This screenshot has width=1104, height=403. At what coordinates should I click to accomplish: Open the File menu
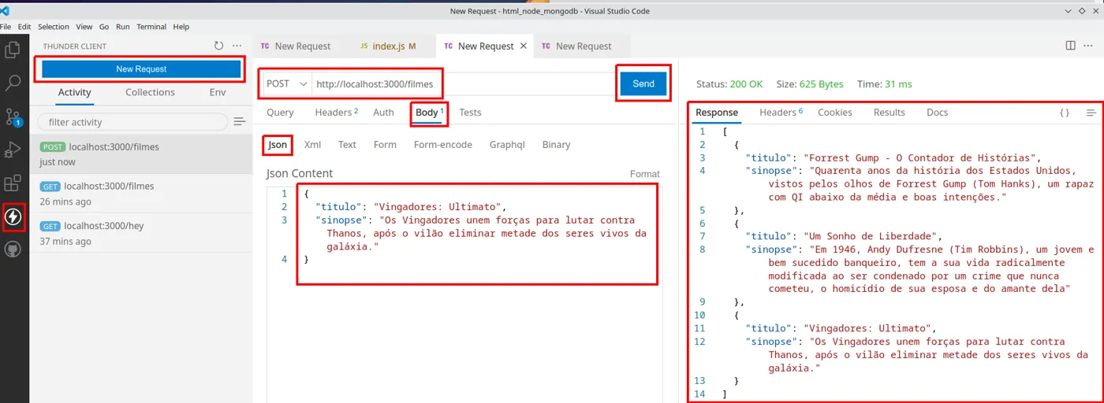pos(7,27)
